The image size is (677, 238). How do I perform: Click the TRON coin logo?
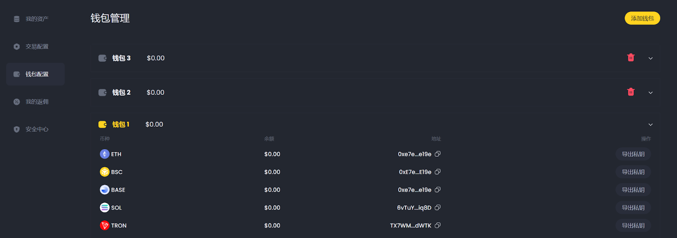(105, 225)
